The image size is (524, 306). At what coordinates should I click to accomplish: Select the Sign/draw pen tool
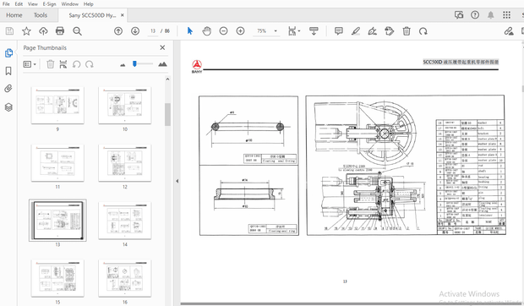[x=372, y=31]
